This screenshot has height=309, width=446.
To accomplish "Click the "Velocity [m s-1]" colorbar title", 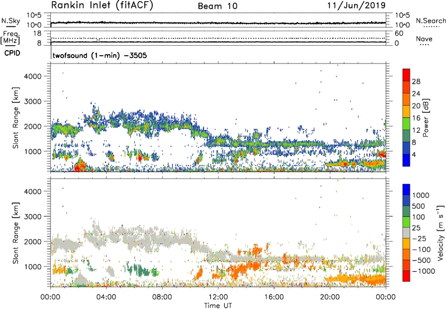I will point(440,233).
